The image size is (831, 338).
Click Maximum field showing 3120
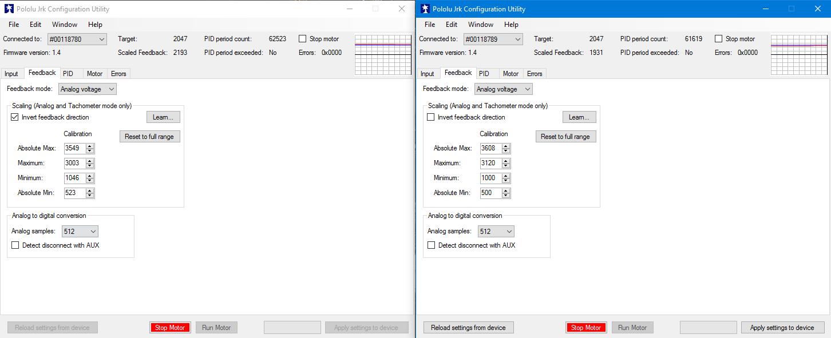point(491,163)
